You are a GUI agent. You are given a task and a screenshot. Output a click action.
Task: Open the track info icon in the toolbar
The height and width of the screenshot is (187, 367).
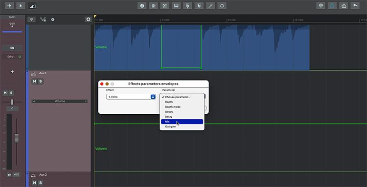[141, 5]
